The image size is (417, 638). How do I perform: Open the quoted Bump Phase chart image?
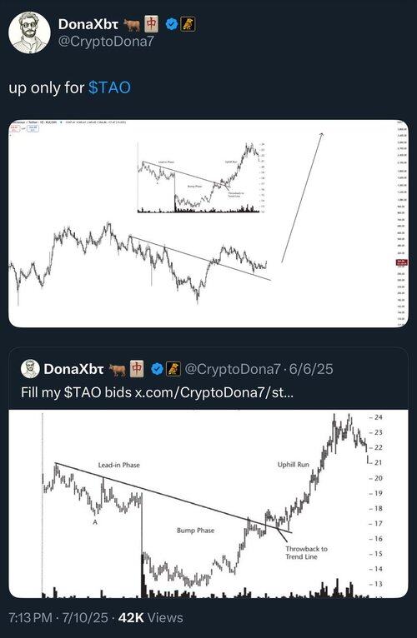208,504
